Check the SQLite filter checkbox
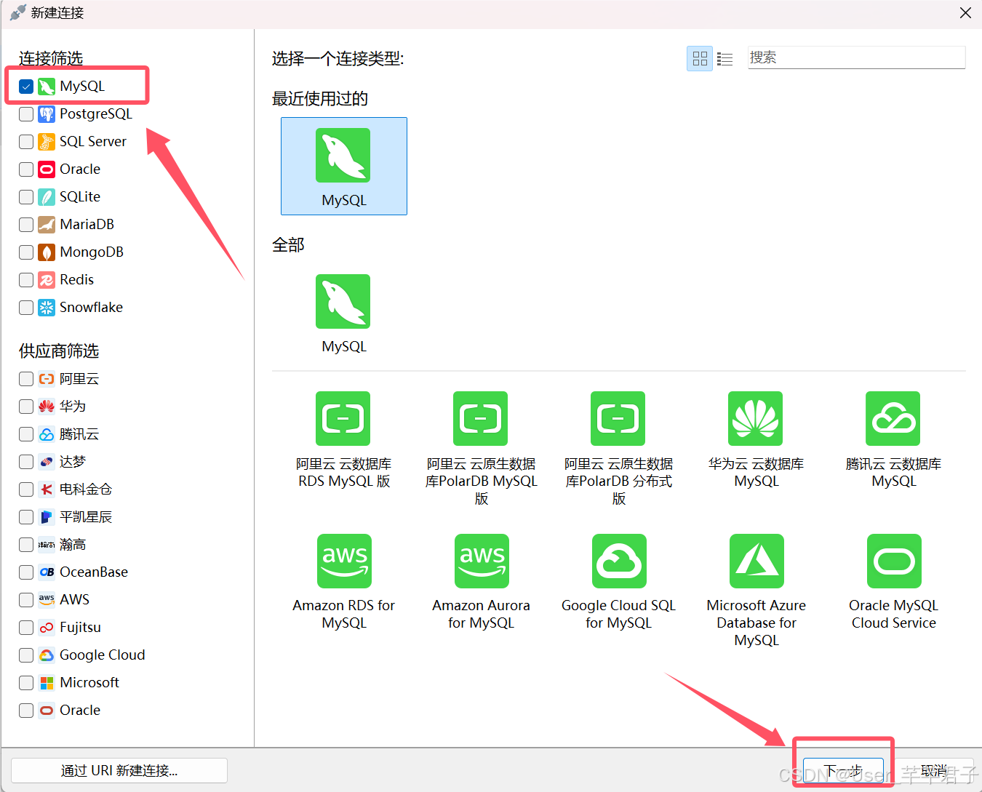 pyautogui.click(x=26, y=197)
